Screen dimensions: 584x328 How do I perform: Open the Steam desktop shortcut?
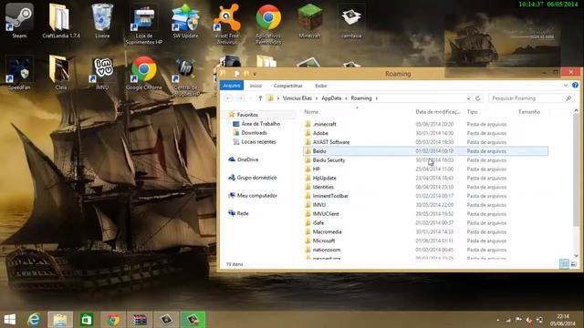(x=19, y=21)
